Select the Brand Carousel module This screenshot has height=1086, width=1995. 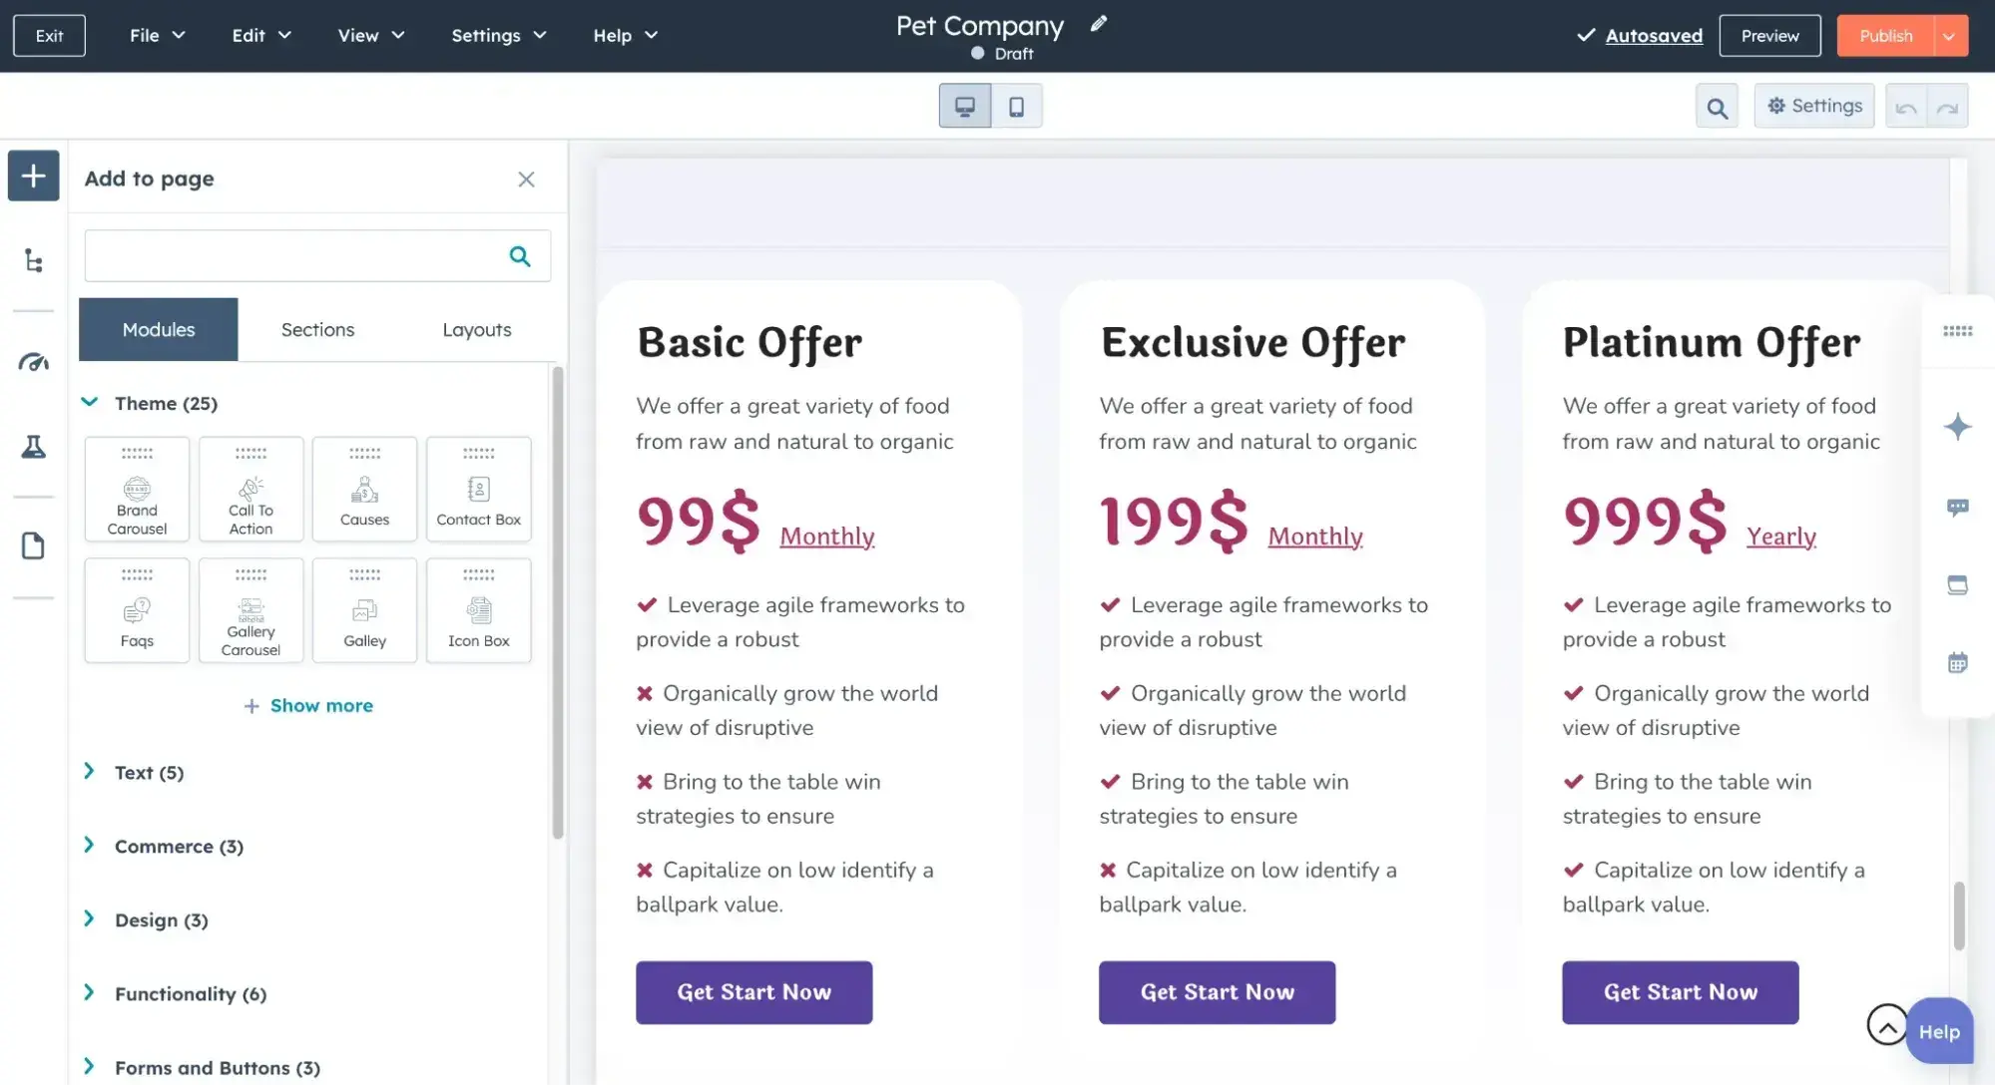click(x=137, y=490)
